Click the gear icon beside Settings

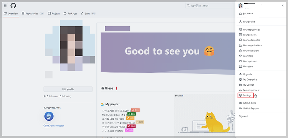[240, 96]
